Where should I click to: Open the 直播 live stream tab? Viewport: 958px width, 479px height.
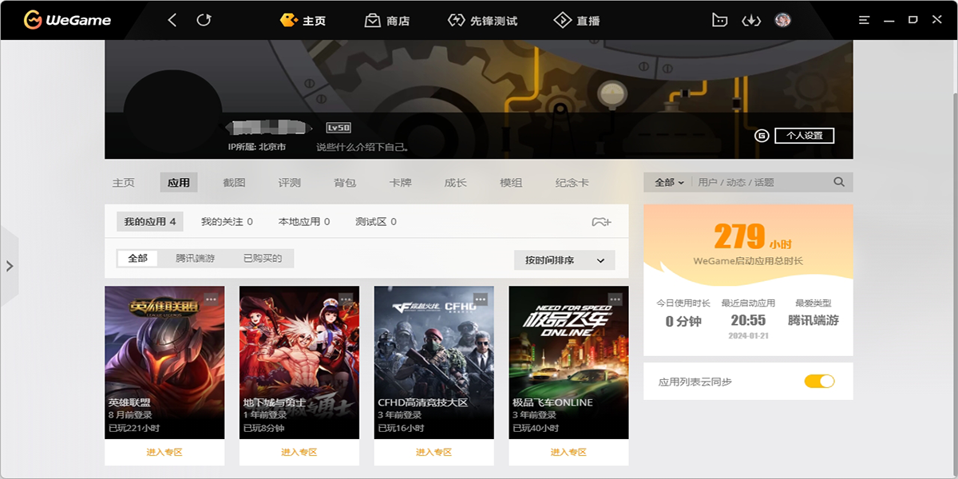pos(577,21)
